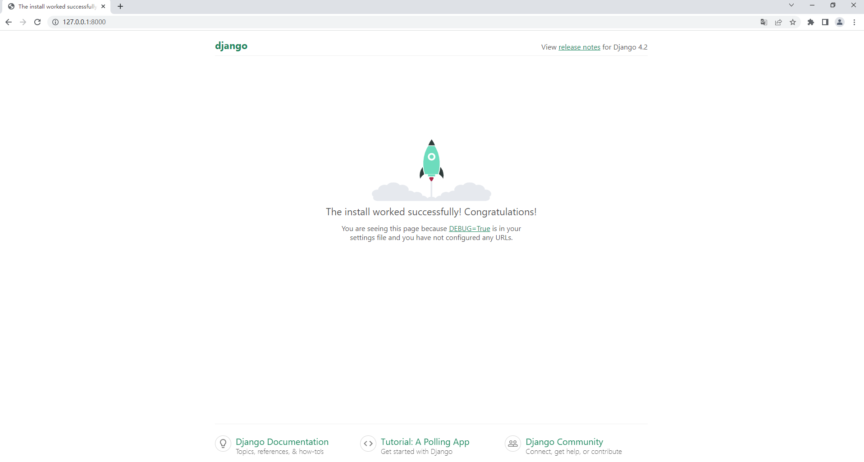This screenshot has width=864, height=462.
Task: Select 'The install worked successfully' tab
Action: pos(56,7)
